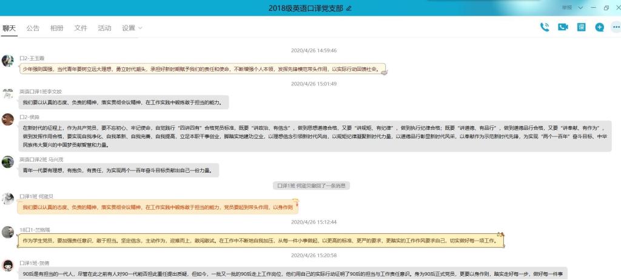Expand the 设置 settings dropdown

point(132,28)
